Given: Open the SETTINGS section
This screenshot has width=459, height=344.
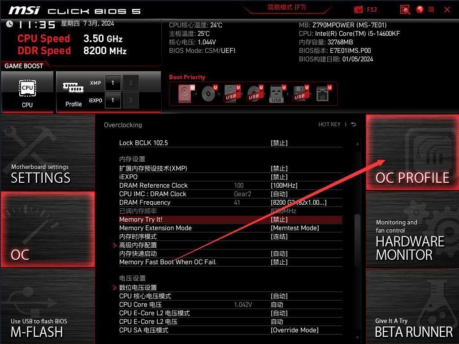Looking at the screenshot, I should pyautogui.click(x=48, y=152).
